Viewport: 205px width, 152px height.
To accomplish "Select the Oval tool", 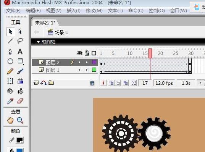I will tap(10, 61).
